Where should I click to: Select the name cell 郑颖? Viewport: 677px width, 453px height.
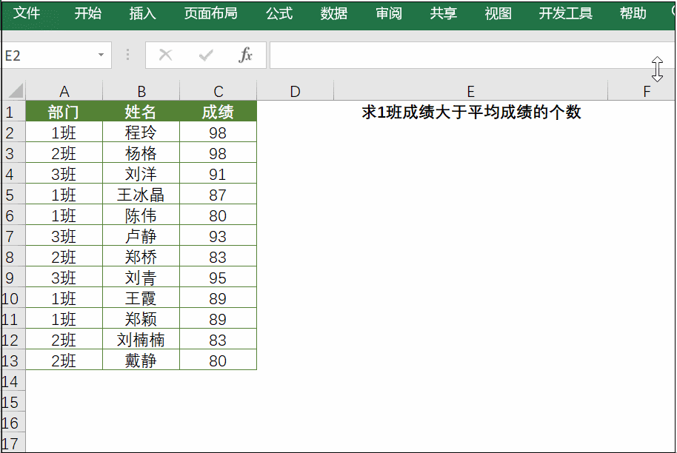tap(141, 319)
